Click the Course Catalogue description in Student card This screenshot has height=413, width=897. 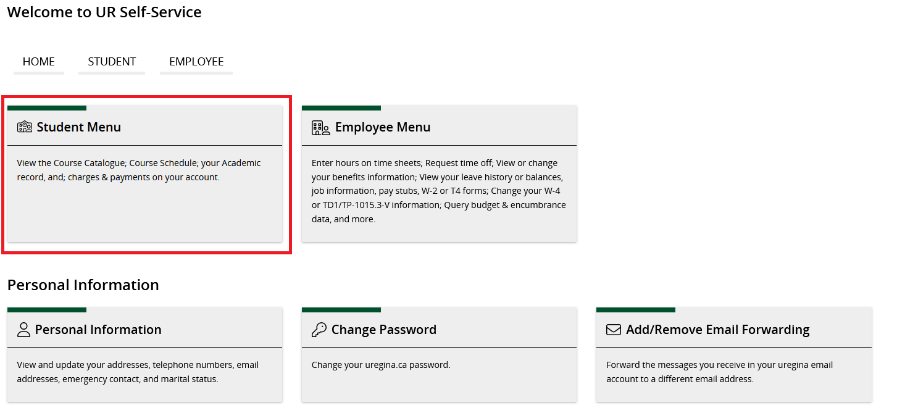139,170
